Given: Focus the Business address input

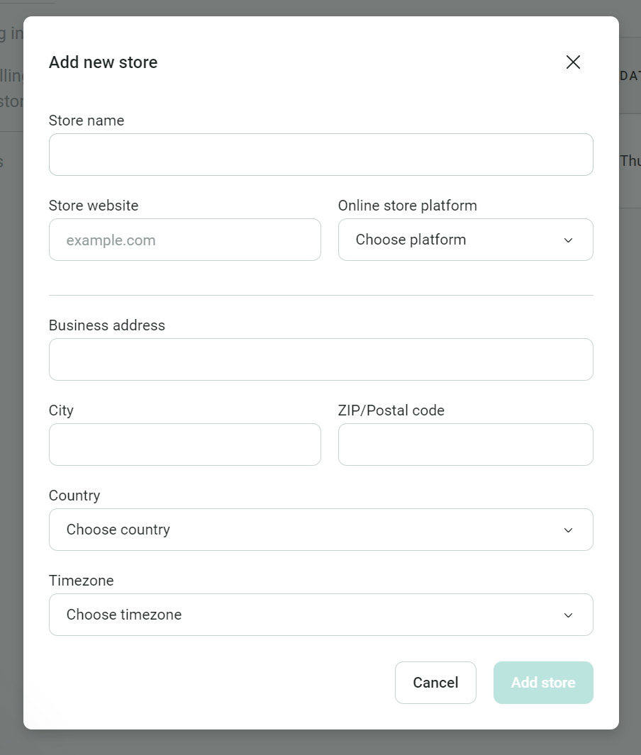Looking at the screenshot, I should [320, 359].
